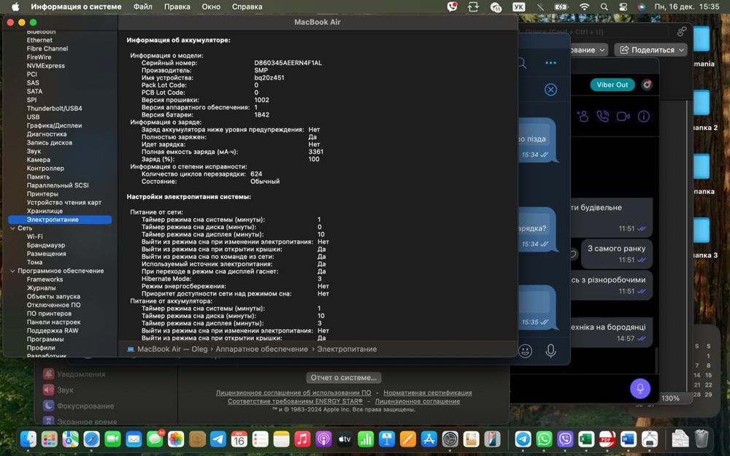Select Графика/Дисплеи in the sidebar
The height and width of the screenshot is (456, 730).
[x=54, y=125]
